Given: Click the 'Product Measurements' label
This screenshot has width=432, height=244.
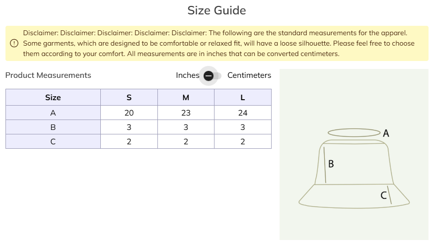Looking at the screenshot, I should pyautogui.click(x=48, y=75).
